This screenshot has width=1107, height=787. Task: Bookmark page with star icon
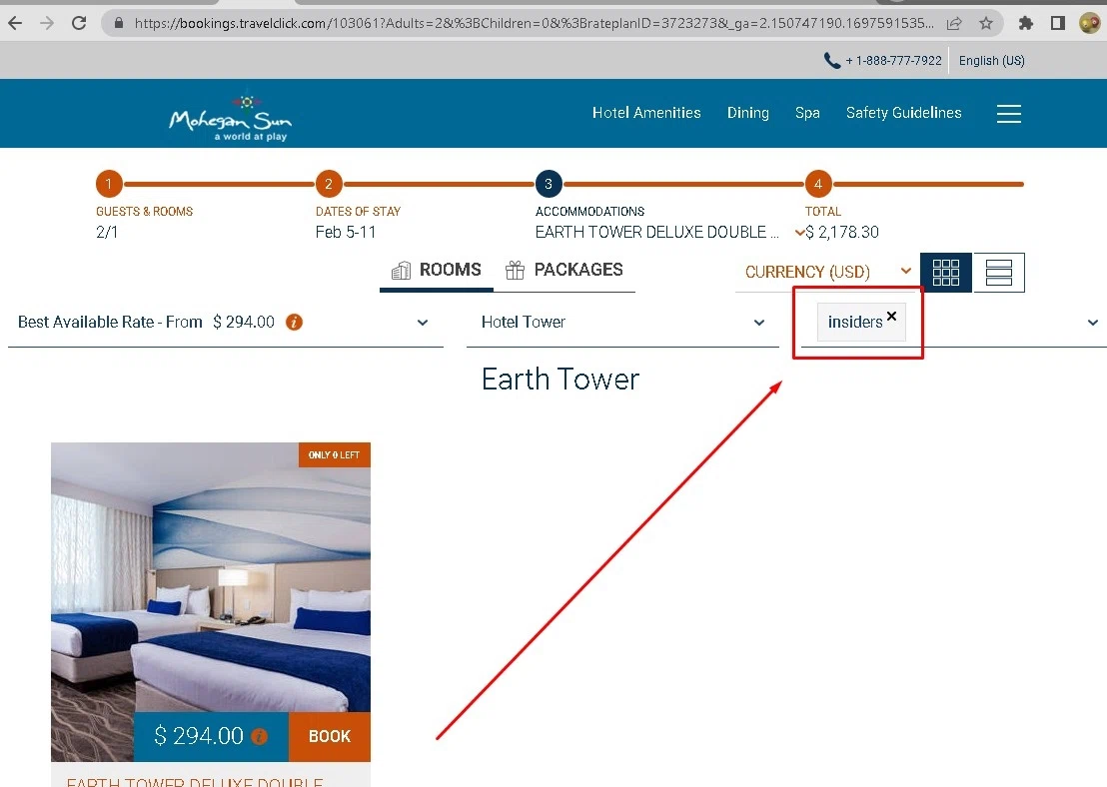tap(986, 23)
